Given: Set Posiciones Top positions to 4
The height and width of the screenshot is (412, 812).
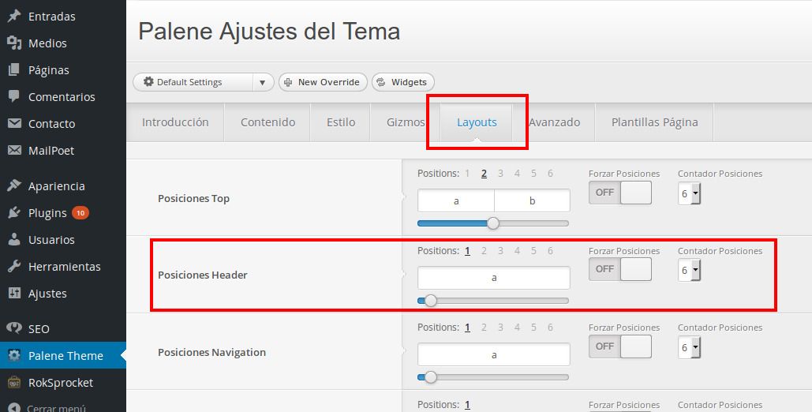Looking at the screenshot, I should [517, 174].
